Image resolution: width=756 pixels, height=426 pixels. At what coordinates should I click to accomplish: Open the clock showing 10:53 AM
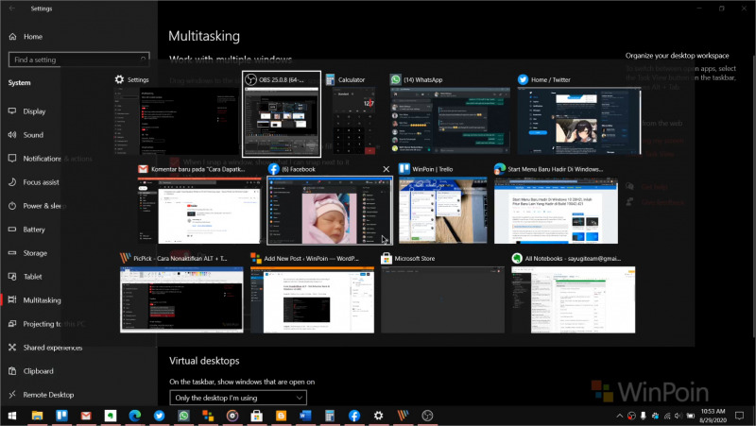(x=713, y=416)
